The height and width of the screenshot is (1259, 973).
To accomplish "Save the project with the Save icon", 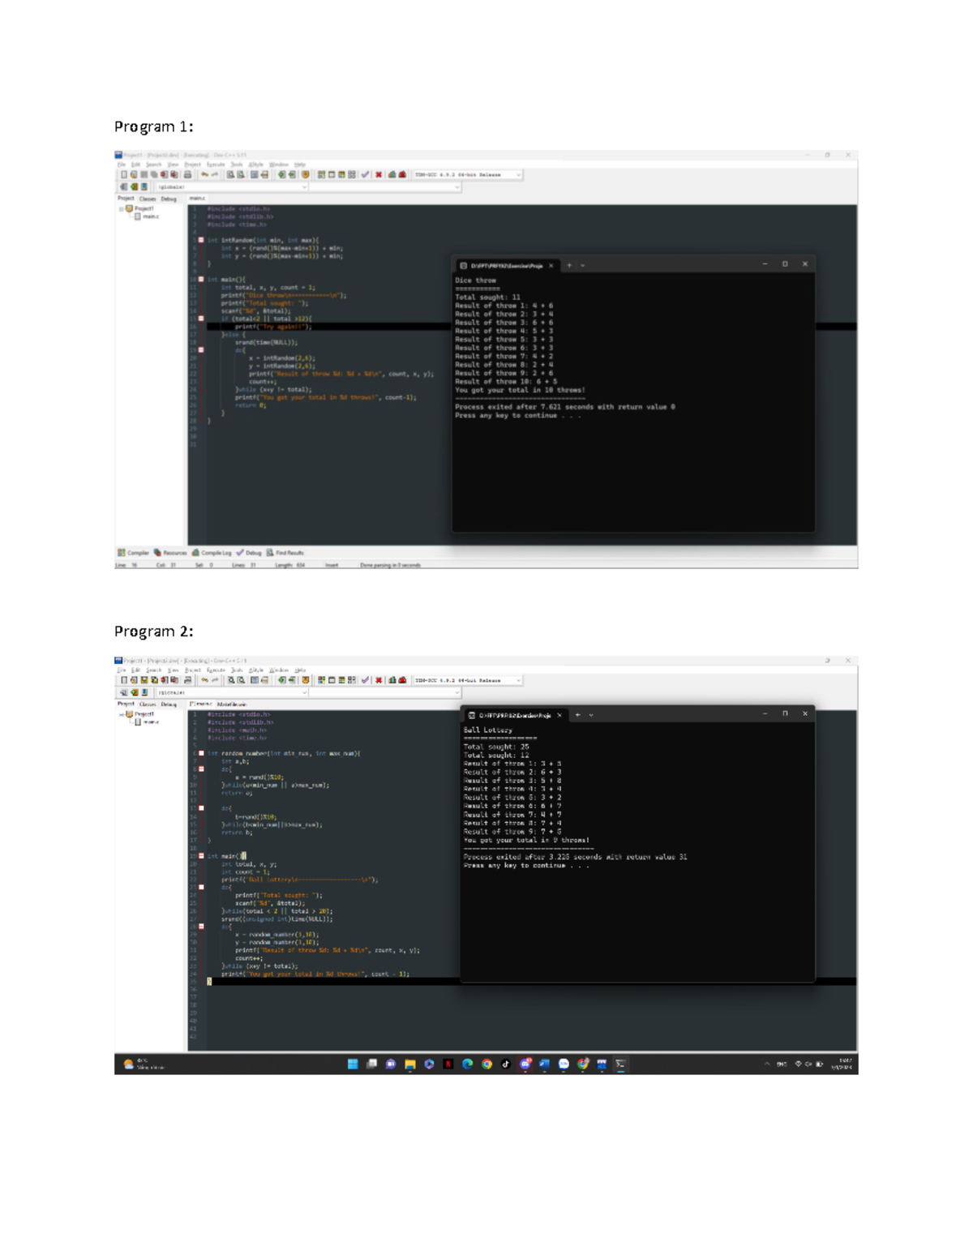I will pyautogui.click(x=144, y=173).
